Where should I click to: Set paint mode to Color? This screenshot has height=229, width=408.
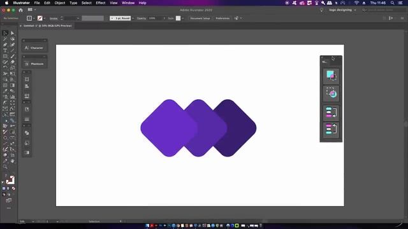point(4,188)
